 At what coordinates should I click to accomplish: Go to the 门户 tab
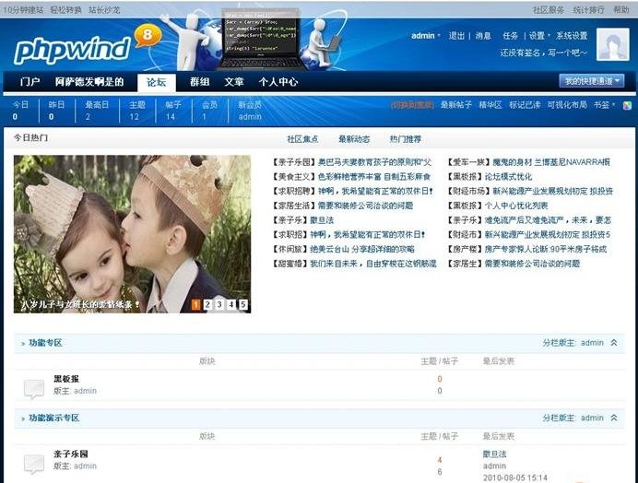tap(30, 82)
